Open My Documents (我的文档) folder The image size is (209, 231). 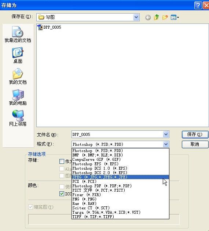[18, 76]
